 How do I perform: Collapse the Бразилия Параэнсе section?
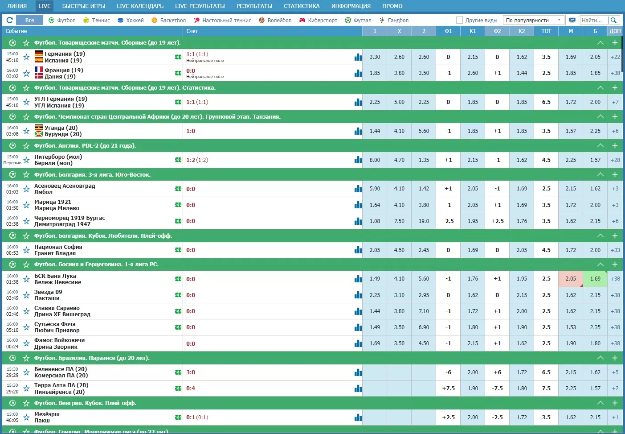pos(600,358)
